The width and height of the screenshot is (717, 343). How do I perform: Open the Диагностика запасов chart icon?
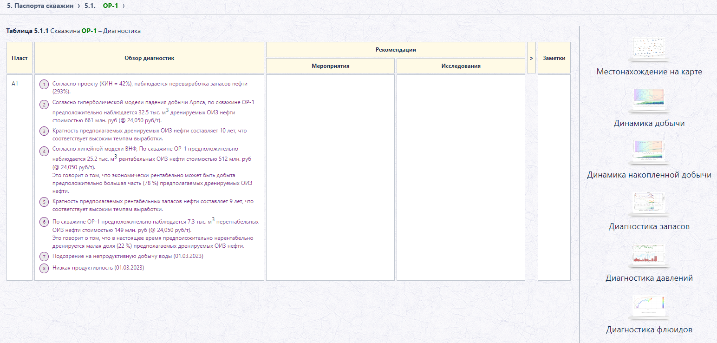pyautogui.click(x=649, y=204)
